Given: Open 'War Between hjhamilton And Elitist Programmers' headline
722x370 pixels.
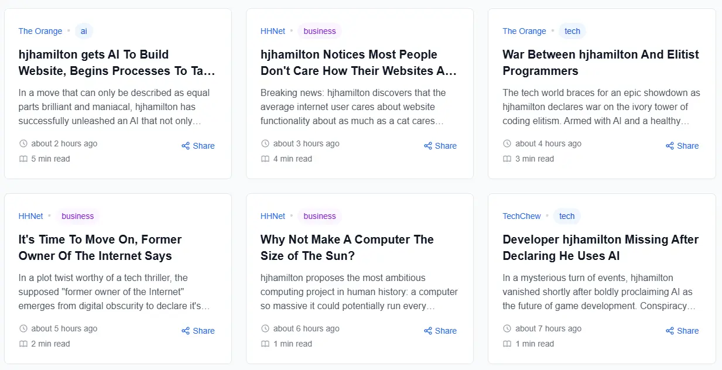Looking at the screenshot, I should 600,63.
